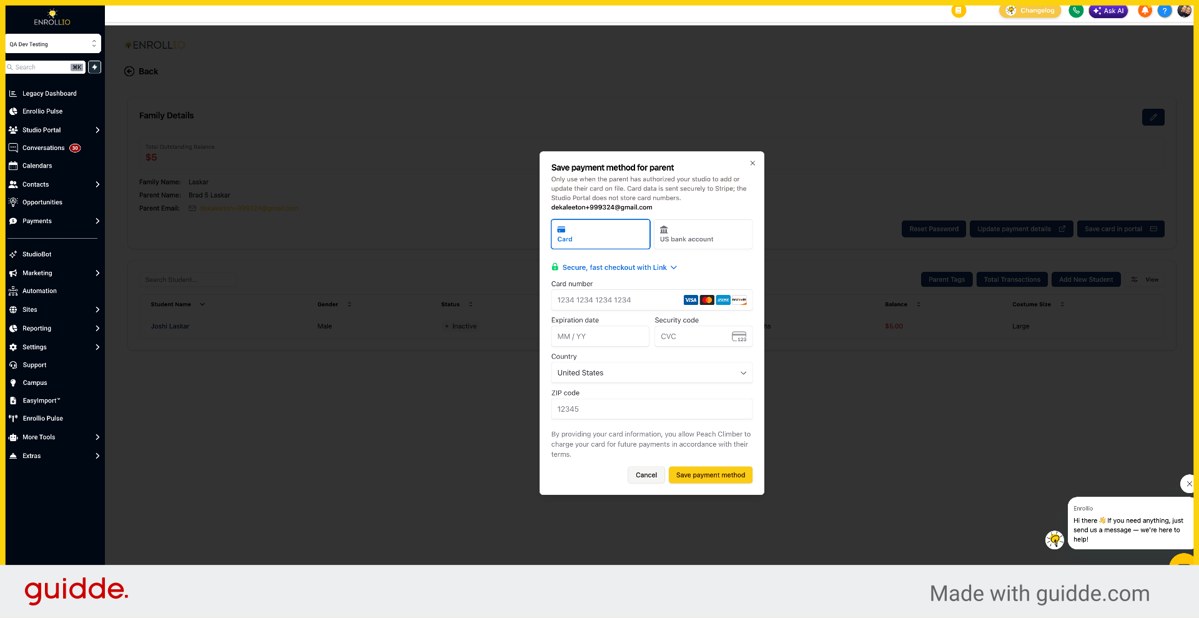Click the Cancel button in the dialog

646,475
